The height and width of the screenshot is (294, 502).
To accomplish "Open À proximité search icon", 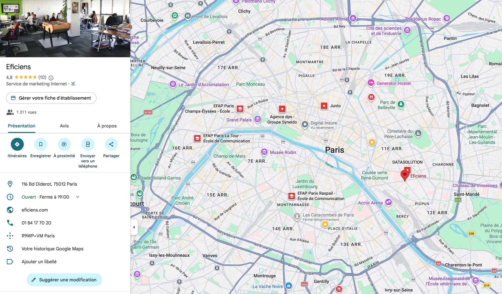I will [x=64, y=144].
